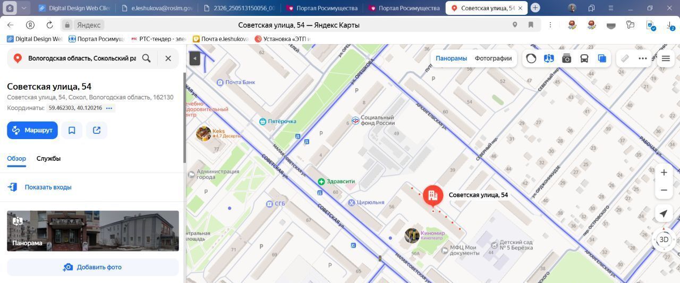This screenshot has height=283, width=680.
Task: Open Почта e.leshukova bookmark
Action: point(220,39)
